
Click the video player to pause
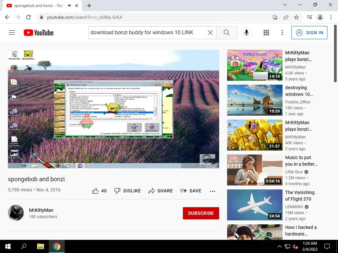pos(114,109)
